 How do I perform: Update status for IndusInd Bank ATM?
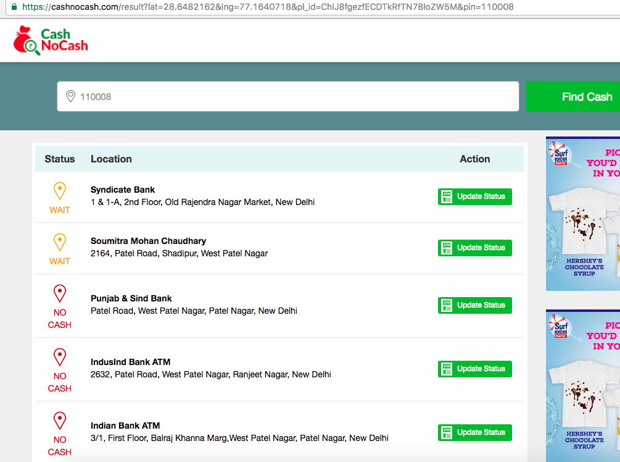tap(475, 369)
